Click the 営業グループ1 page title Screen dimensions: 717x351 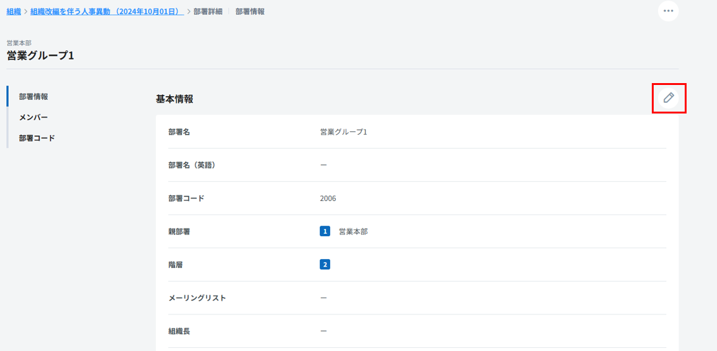click(40, 56)
